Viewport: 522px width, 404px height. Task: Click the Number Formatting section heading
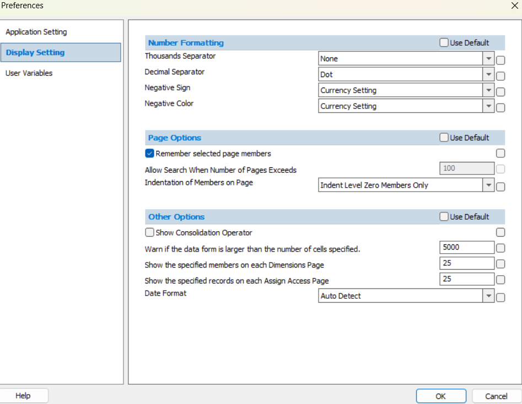(186, 43)
